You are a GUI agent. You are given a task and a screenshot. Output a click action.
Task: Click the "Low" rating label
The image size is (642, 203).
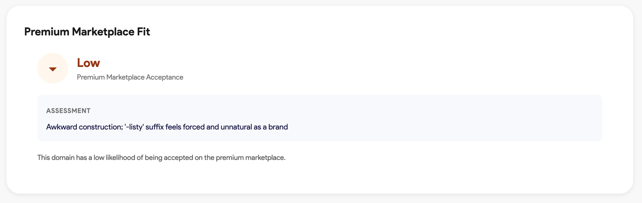[88, 63]
